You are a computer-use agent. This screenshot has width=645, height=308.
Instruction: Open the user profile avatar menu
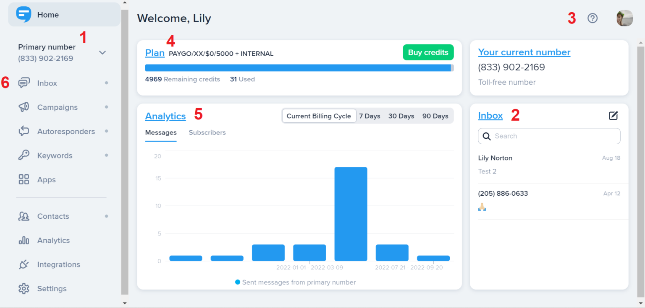[x=624, y=18]
